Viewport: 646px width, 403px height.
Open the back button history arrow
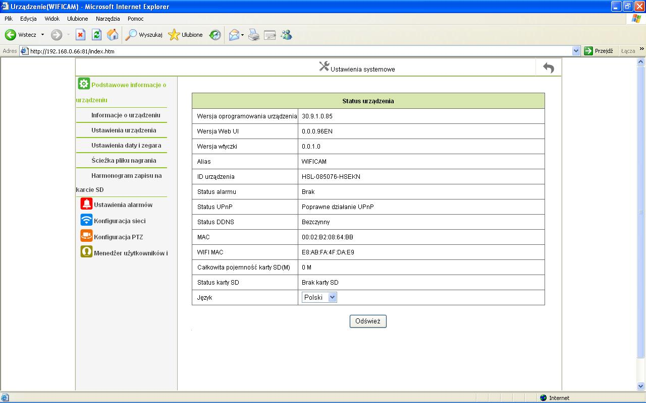click(x=42, y=35)
